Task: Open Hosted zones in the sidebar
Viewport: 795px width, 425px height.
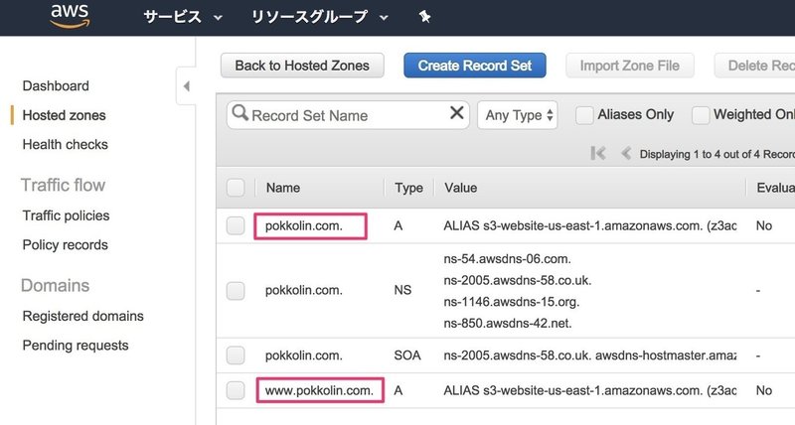Action: (64, 115)
